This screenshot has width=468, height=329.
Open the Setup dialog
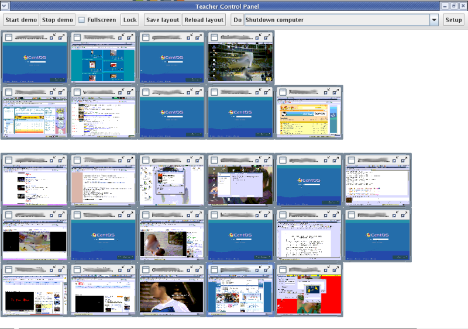pos(453,20)
